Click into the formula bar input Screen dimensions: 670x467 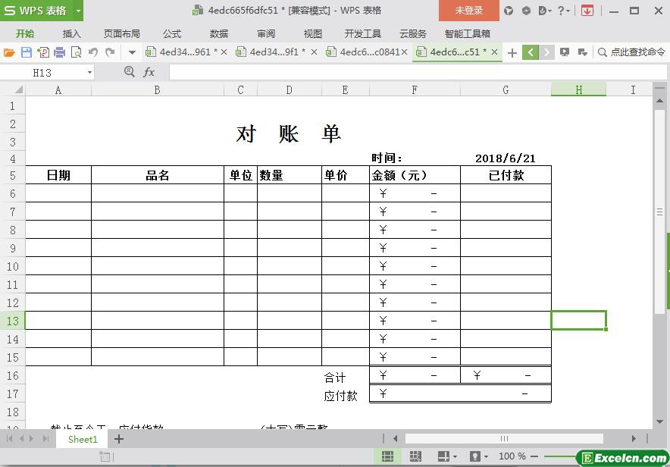(x=417, y=72)
